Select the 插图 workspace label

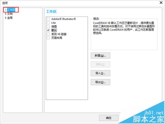[x=54, y=26]
